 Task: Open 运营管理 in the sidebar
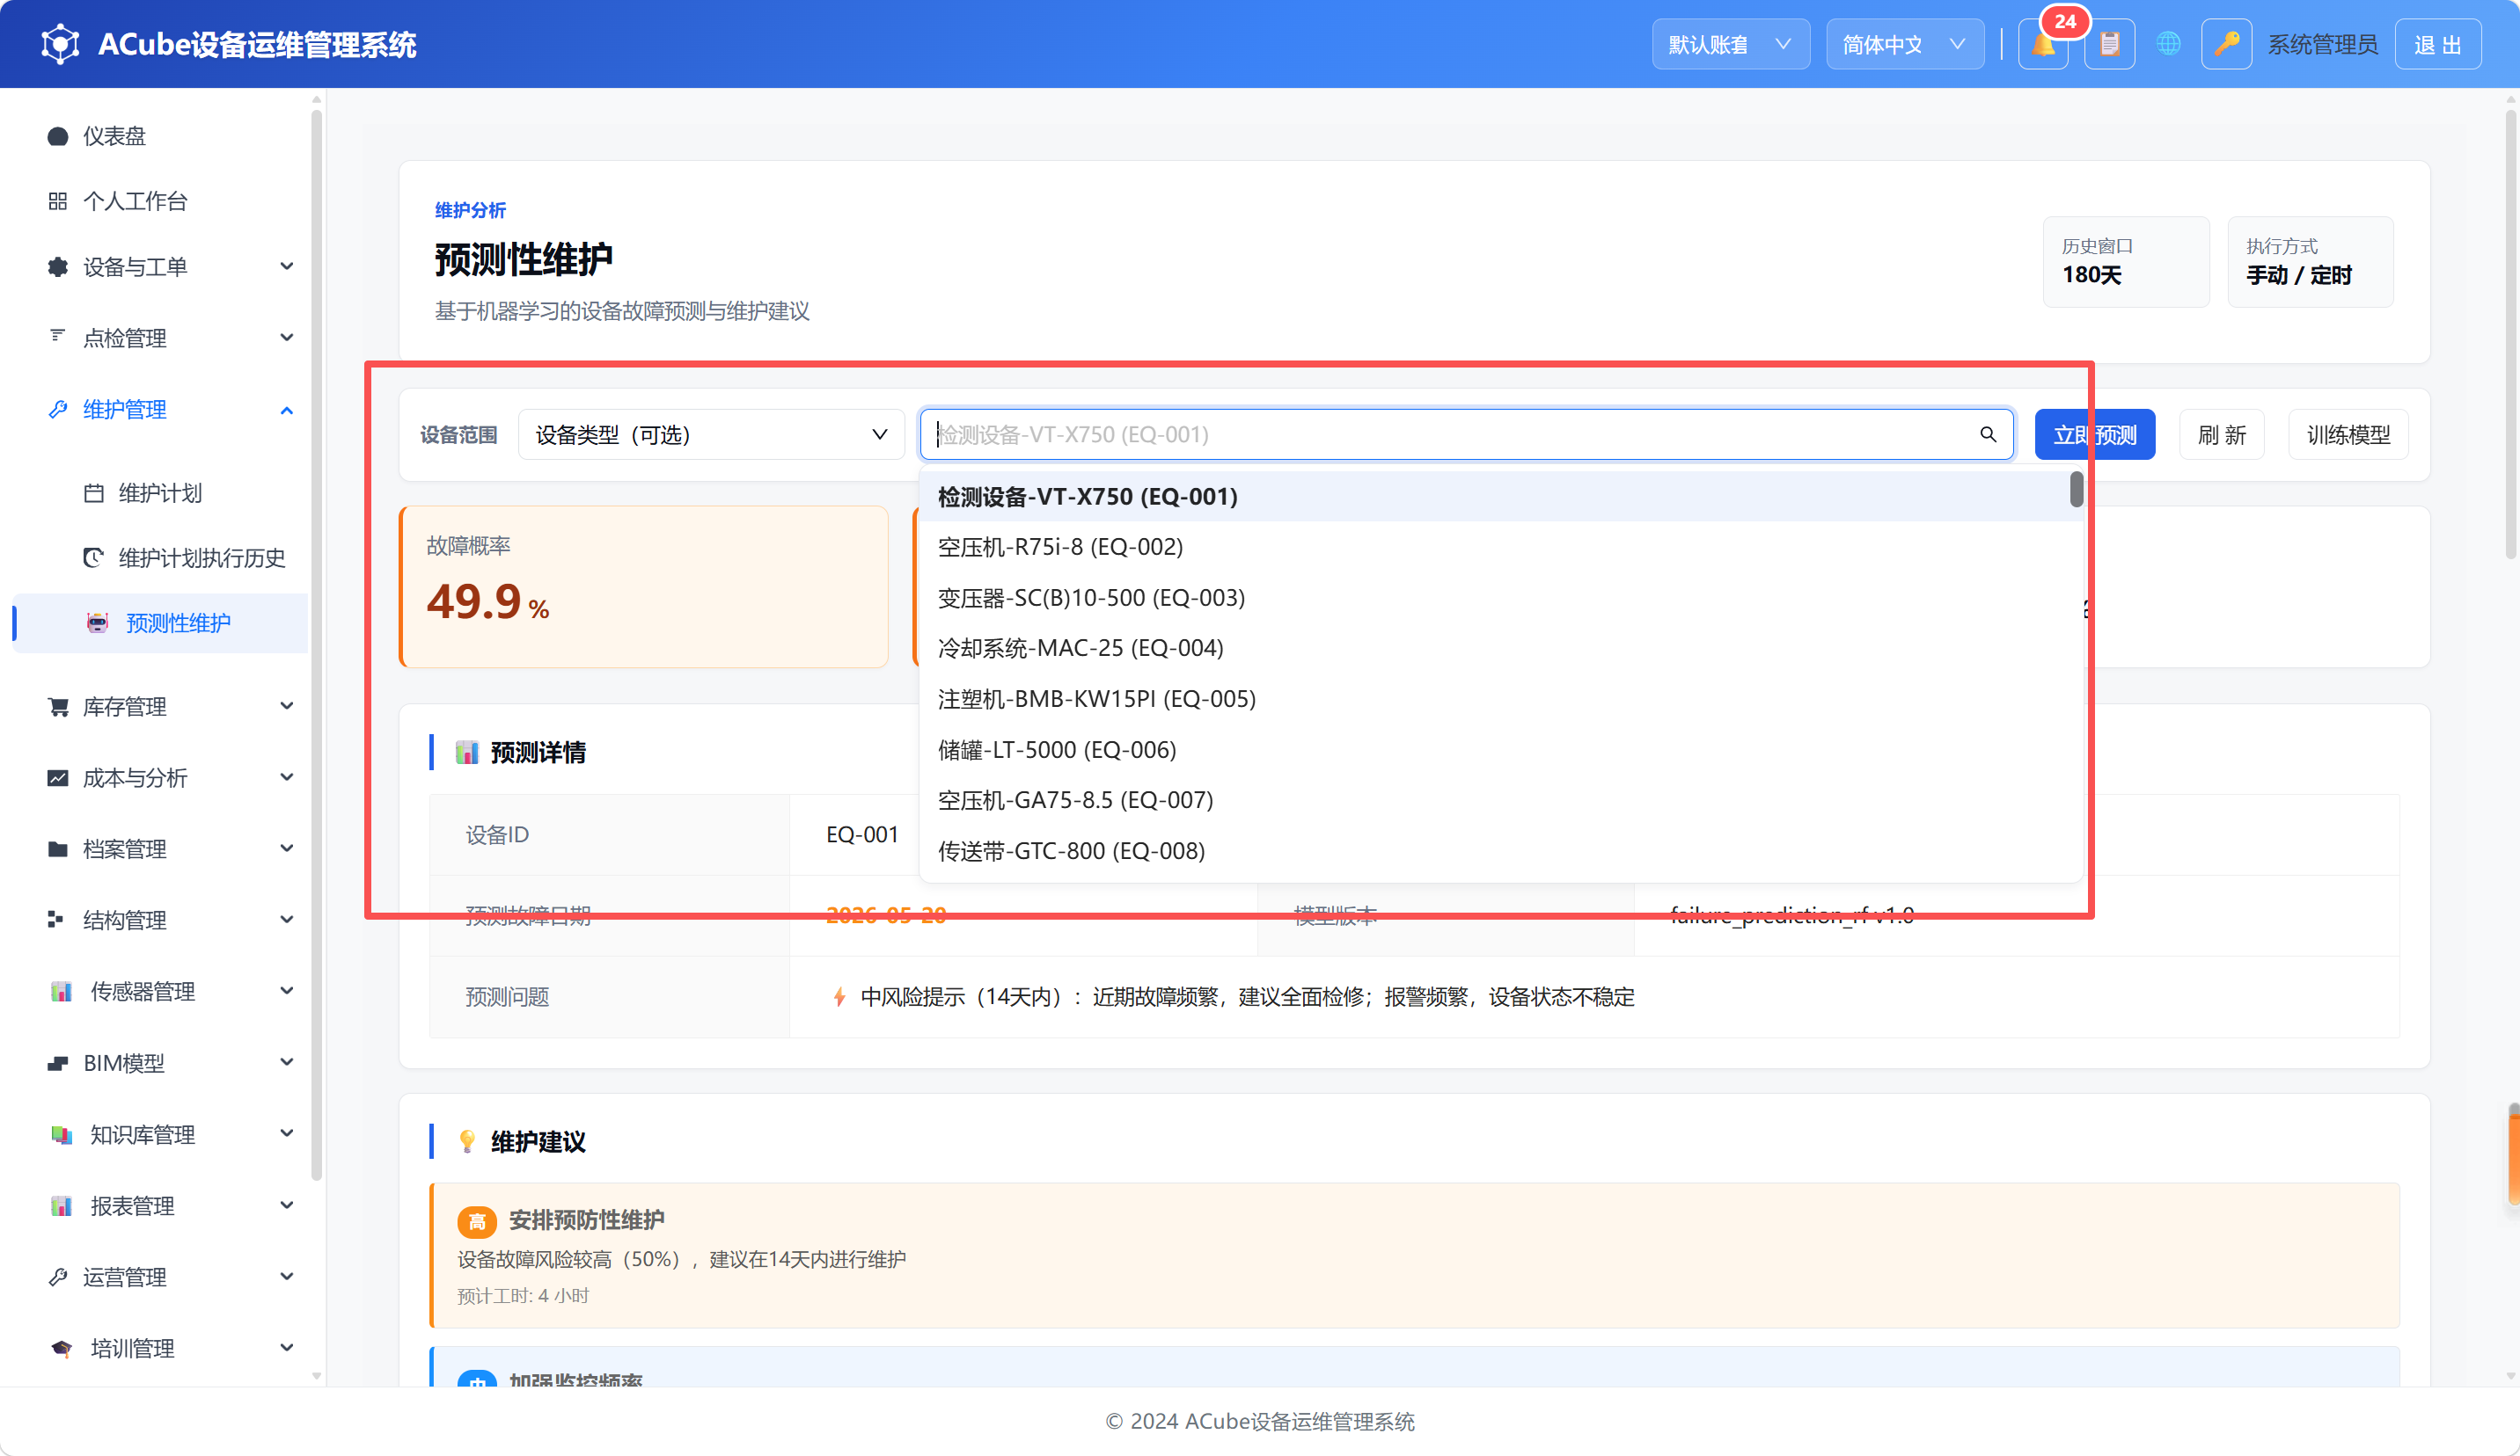pos(170,1278)
